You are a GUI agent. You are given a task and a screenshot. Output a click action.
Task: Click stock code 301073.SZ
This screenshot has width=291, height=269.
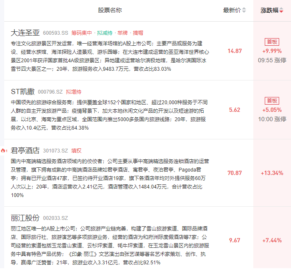pyautogui.click(x=55, y=151)
